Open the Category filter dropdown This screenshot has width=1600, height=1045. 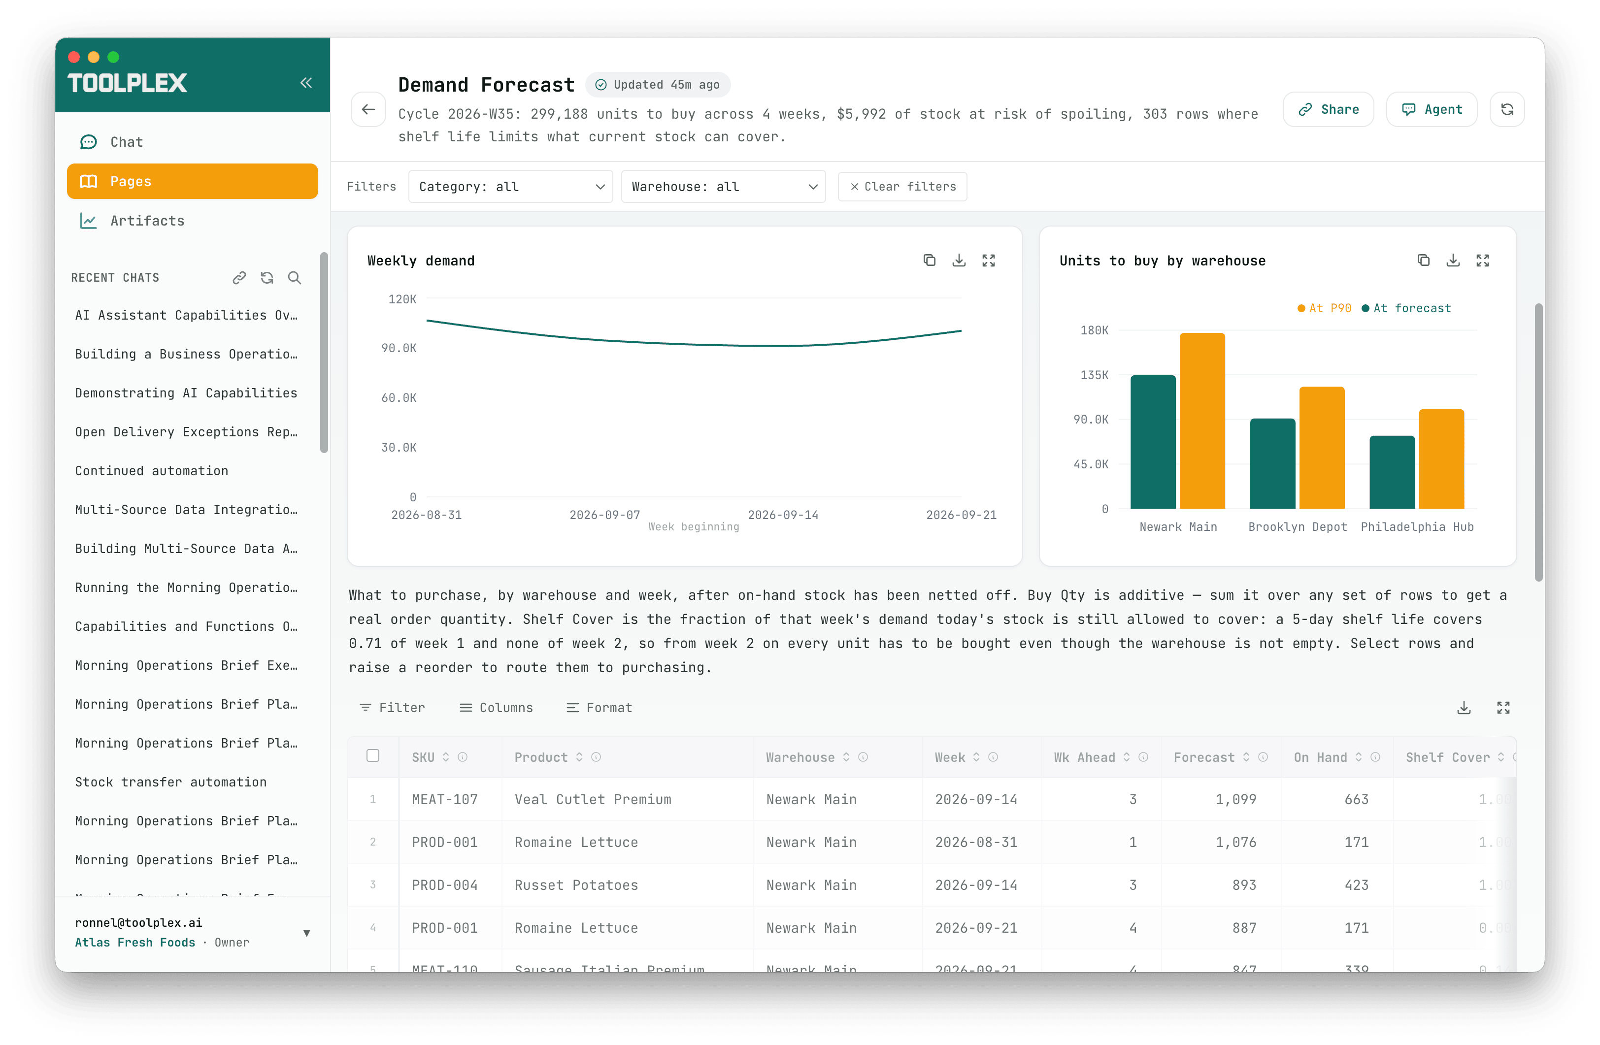(510, 186)
